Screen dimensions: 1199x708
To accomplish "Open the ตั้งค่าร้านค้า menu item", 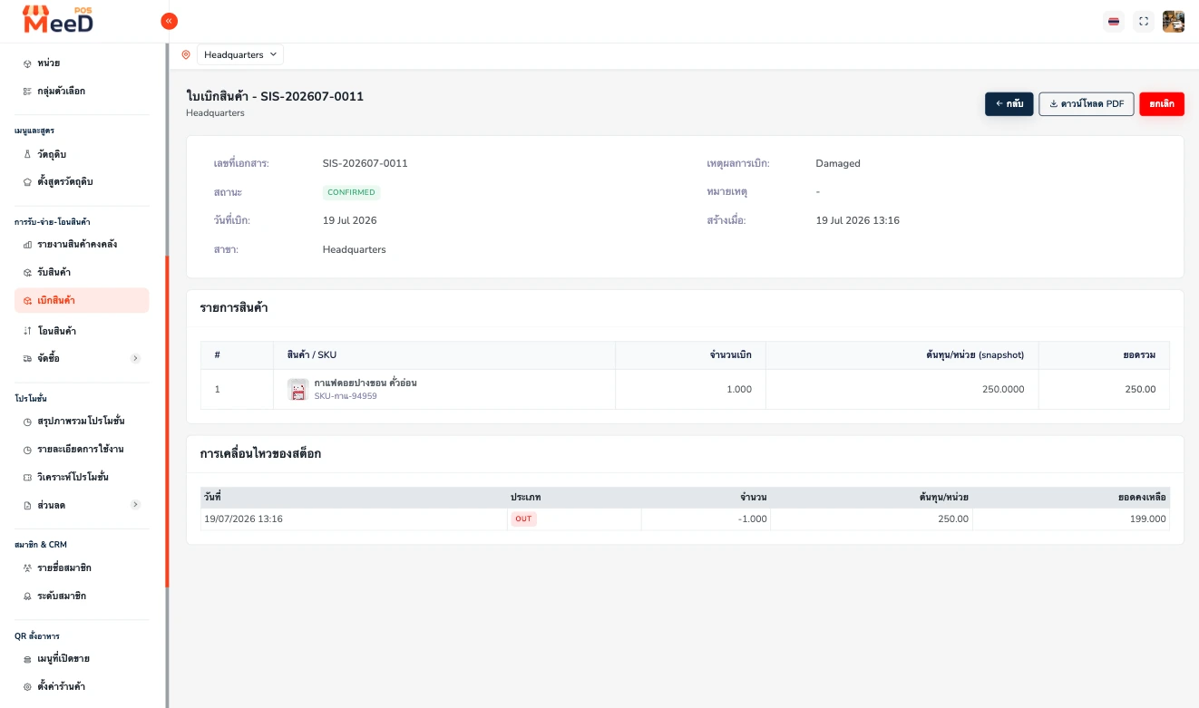I will [x=82, y=686].
